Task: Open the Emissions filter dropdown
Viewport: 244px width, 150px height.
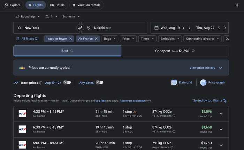Action: pos(170,39)
